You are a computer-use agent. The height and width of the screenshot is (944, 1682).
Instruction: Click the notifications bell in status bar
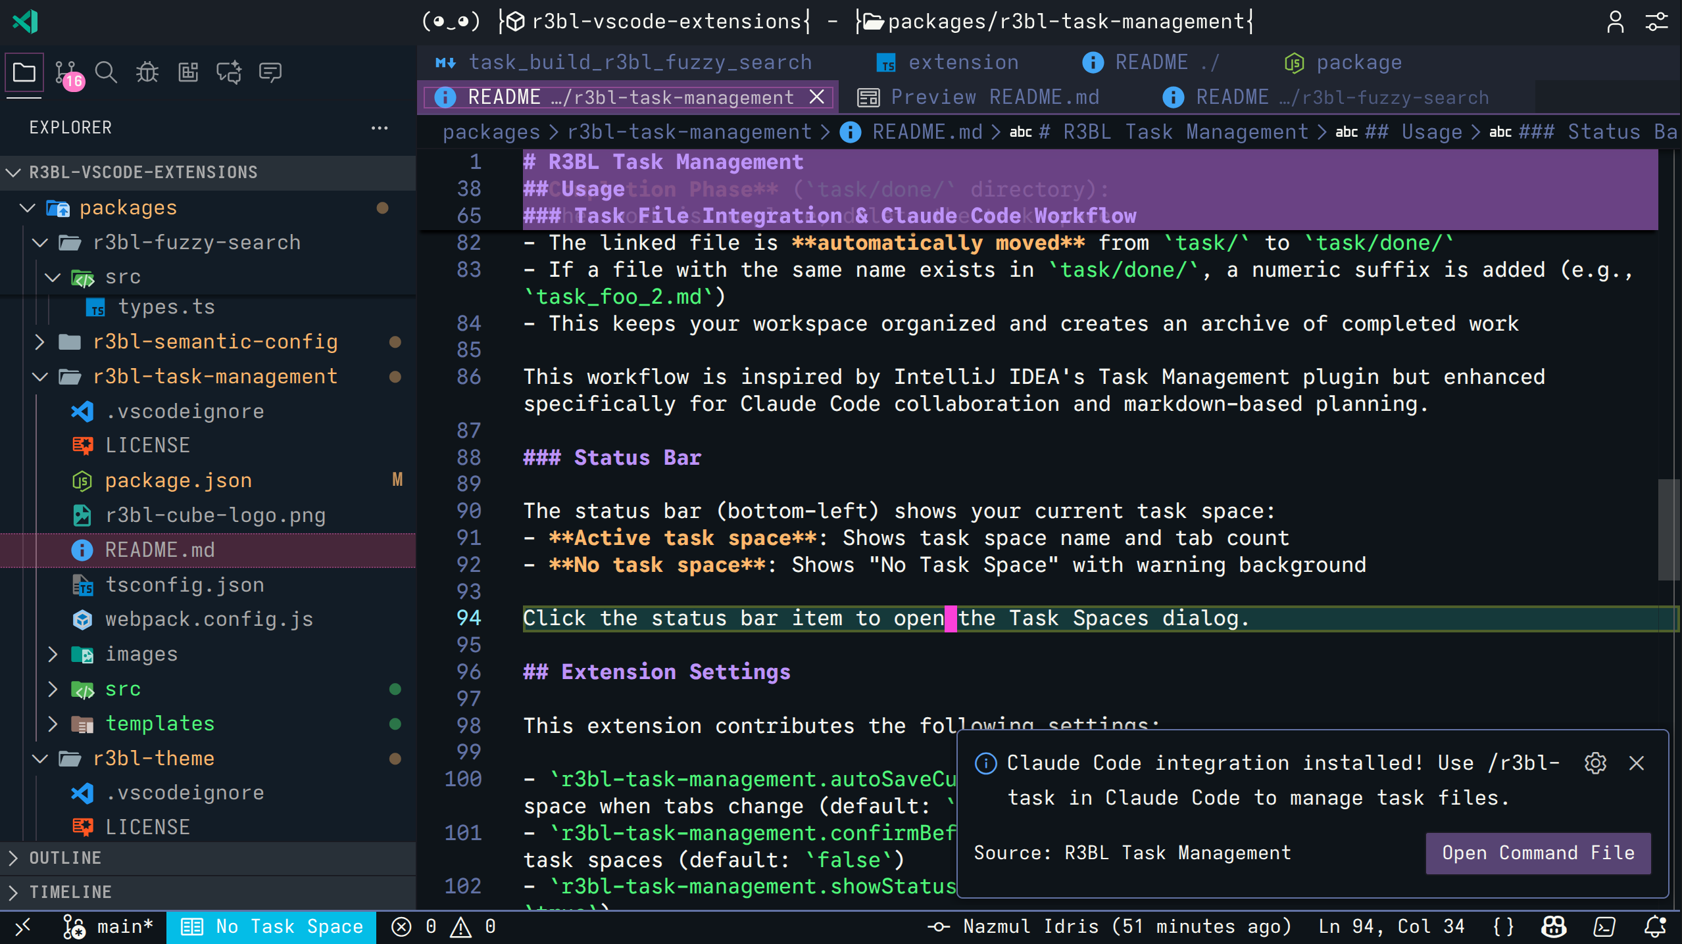click(1655, 927)
